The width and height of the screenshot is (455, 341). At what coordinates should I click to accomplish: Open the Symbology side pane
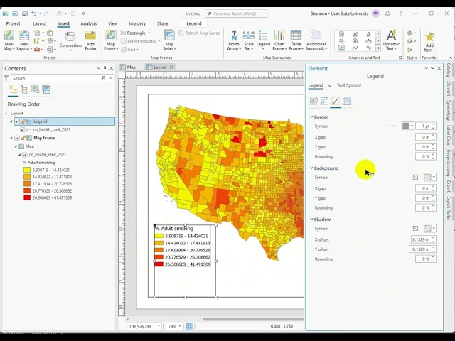coord(449,110)
